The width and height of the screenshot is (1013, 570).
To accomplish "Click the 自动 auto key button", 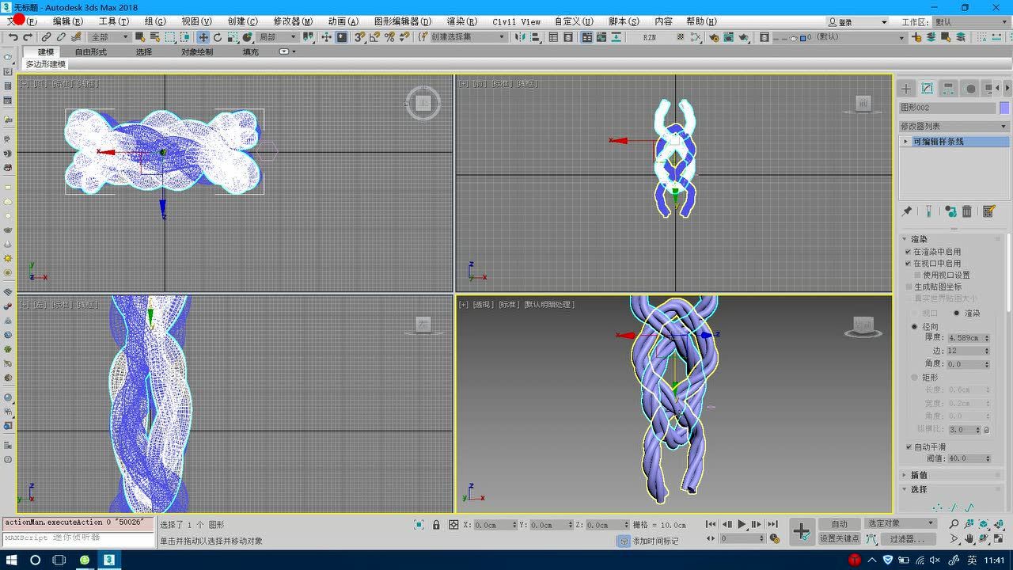I will (x=839, y=524).
